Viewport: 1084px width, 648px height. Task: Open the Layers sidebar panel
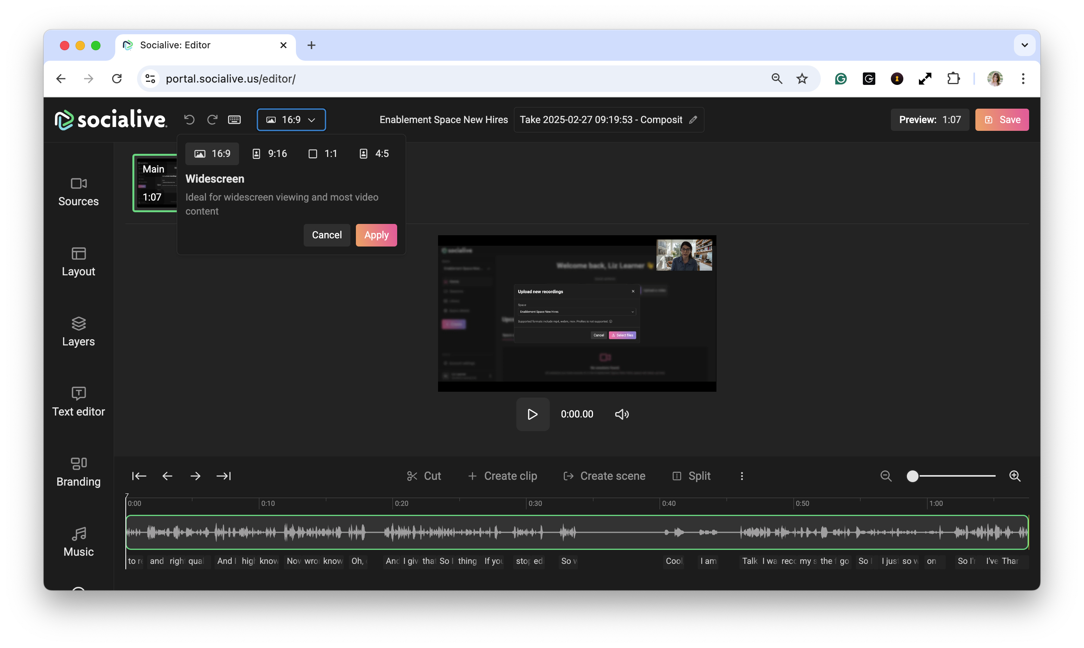click(79, 332)
